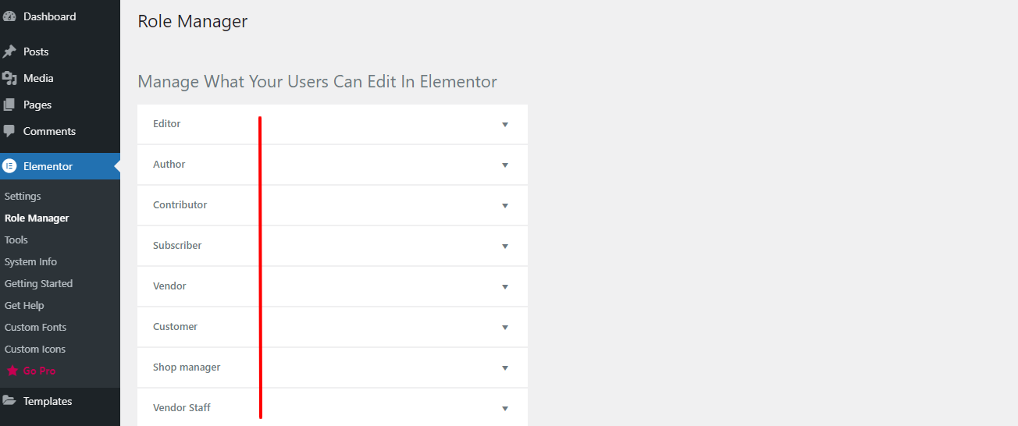Open Custom Fonts submenu link
Viewport: 1018px width, 426px height.
coord(35,328)
